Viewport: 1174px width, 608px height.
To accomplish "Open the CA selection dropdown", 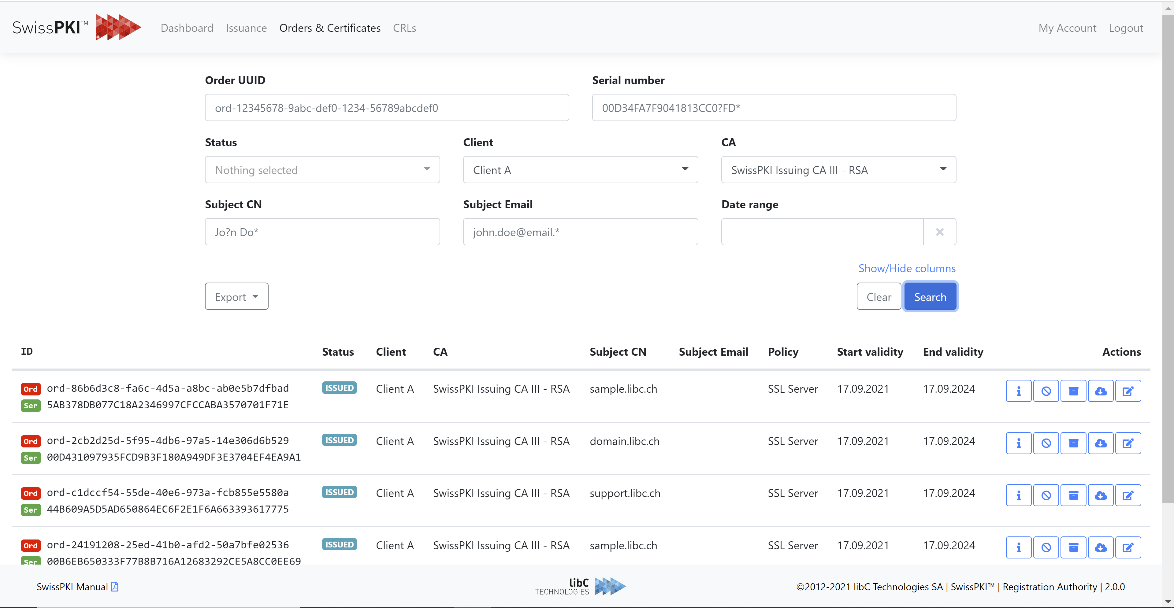I will coord(838,170).
